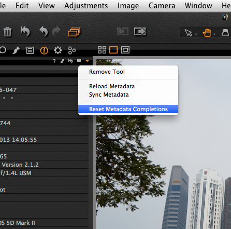Switch to multi-image grid view
The width and height of the screenshot is (231, 229).
point(102,50)
